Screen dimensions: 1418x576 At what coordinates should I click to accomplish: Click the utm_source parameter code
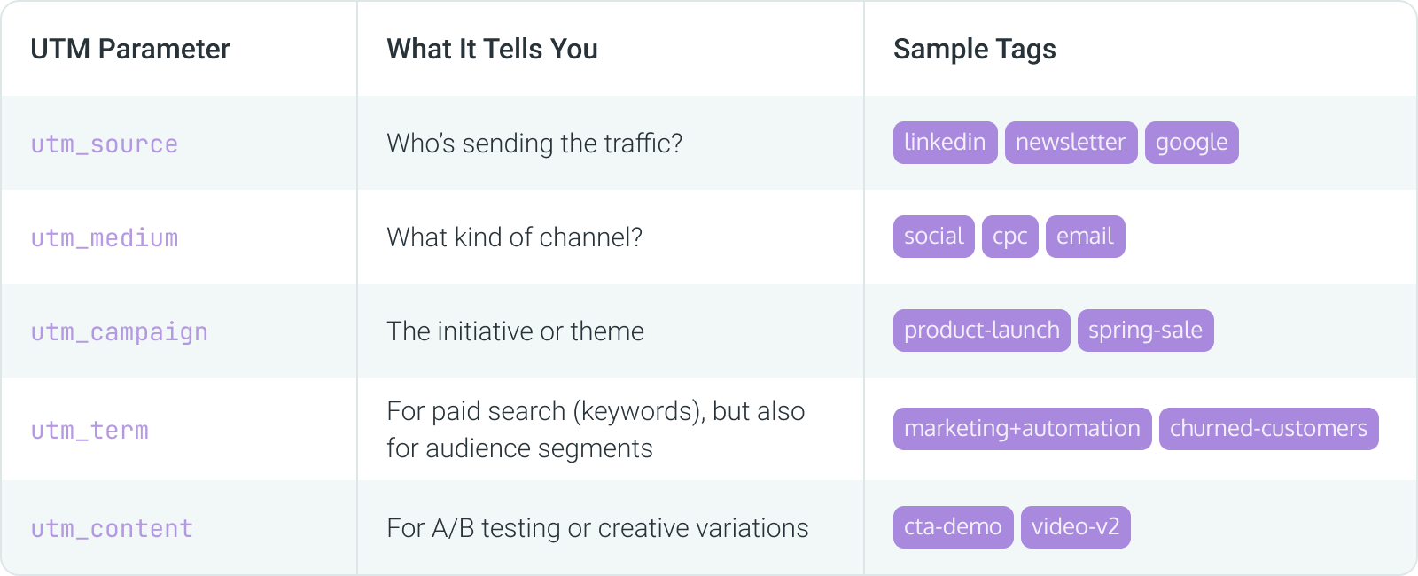[x=105, y=144]
